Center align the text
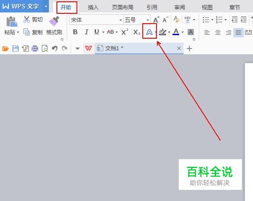 click(x=218, y=32)
